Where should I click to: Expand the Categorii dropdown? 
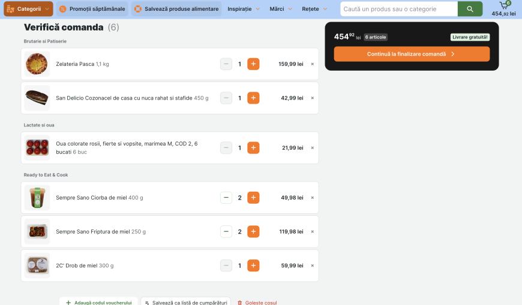[x=28, y=9]
